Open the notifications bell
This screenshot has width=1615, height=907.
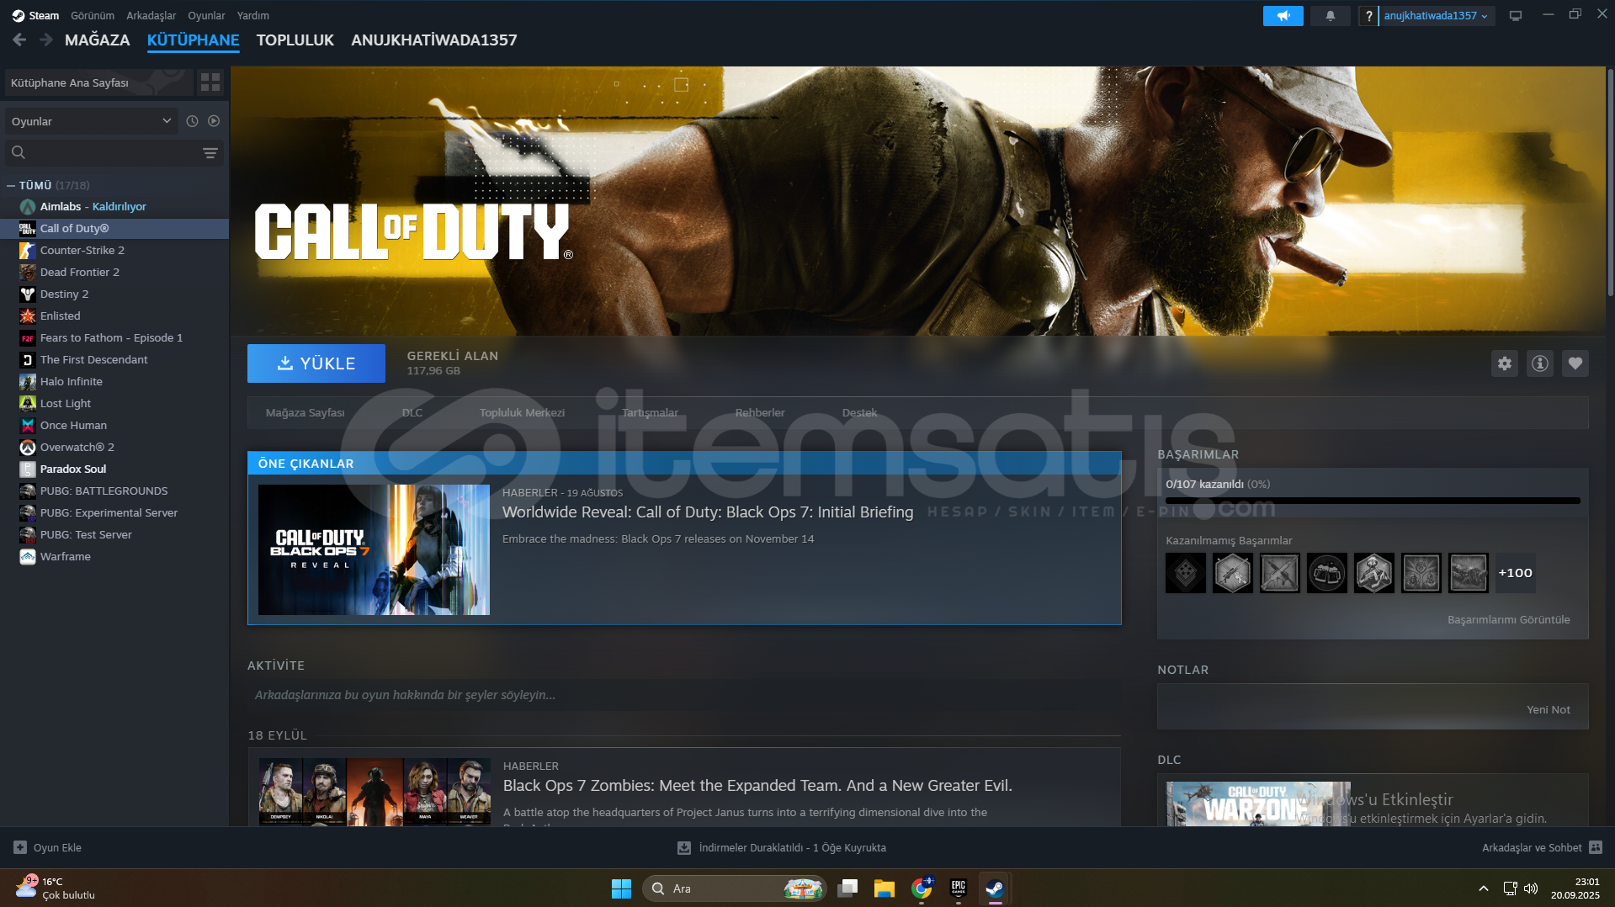pyautogui.click(x=1330, y=16)
